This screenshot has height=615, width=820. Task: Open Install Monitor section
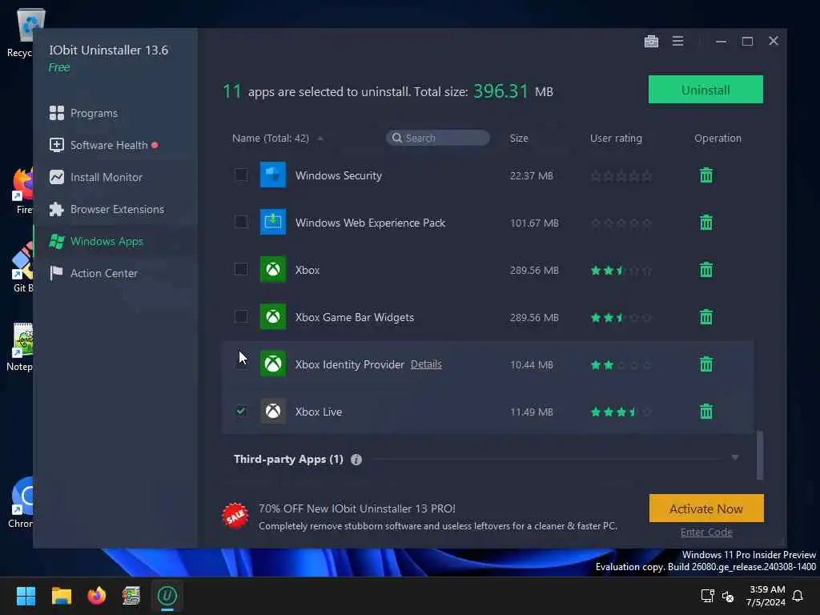96,177
